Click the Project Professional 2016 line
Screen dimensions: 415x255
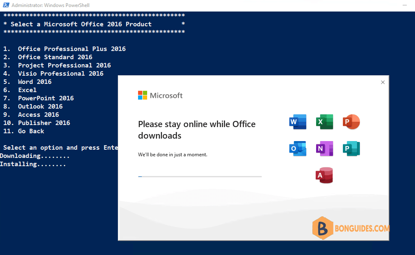pyautogui.click(x=57, y=65)
